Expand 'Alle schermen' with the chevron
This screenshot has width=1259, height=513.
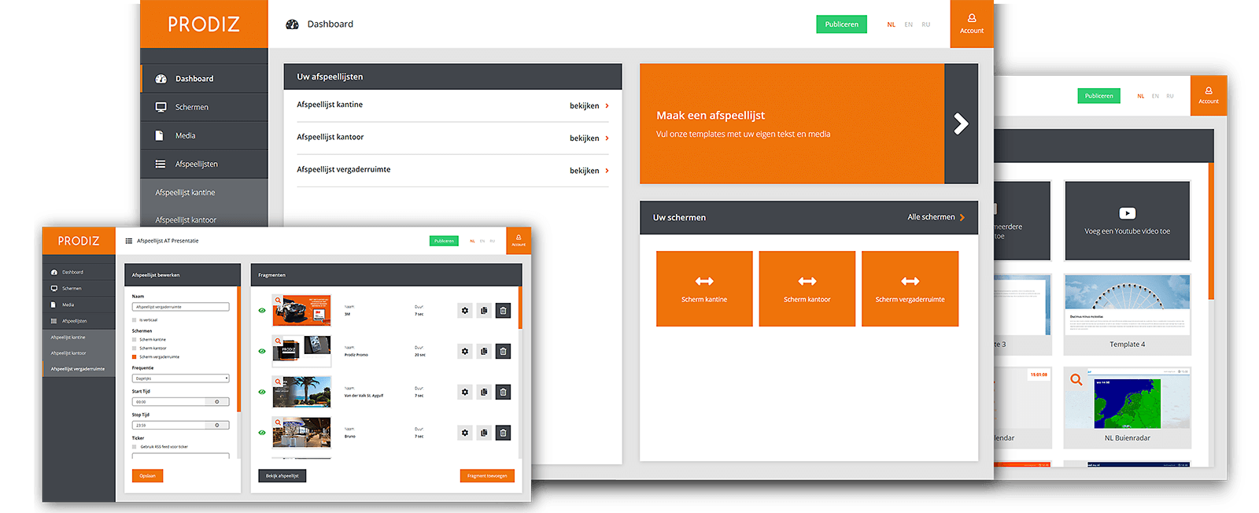coord(962,217)
